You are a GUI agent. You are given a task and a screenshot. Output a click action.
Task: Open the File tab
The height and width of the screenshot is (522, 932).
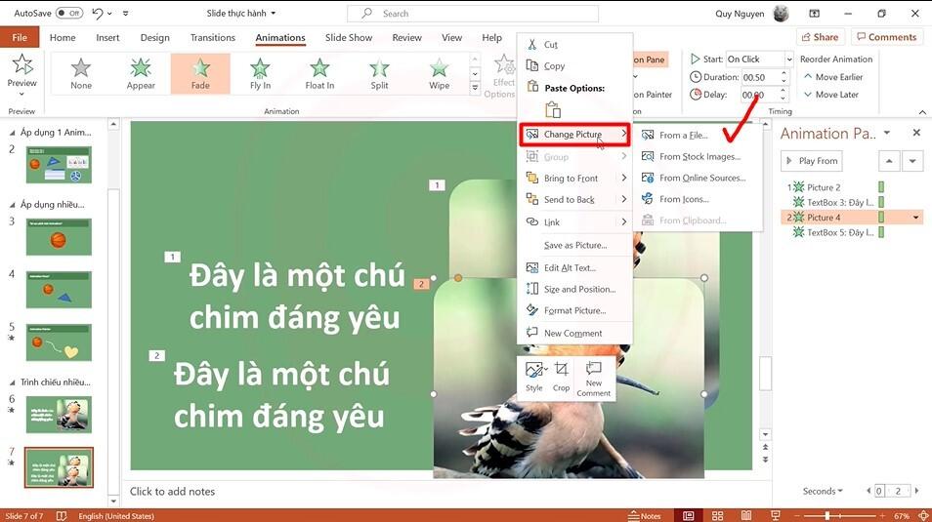(20, 37)
